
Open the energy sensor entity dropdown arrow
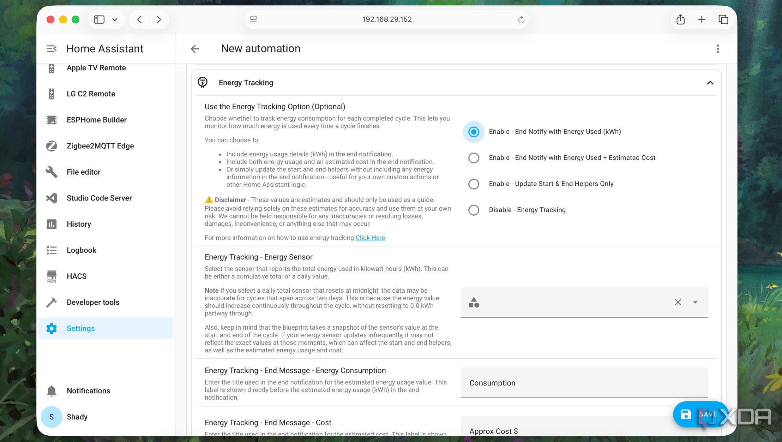point(695,302)
